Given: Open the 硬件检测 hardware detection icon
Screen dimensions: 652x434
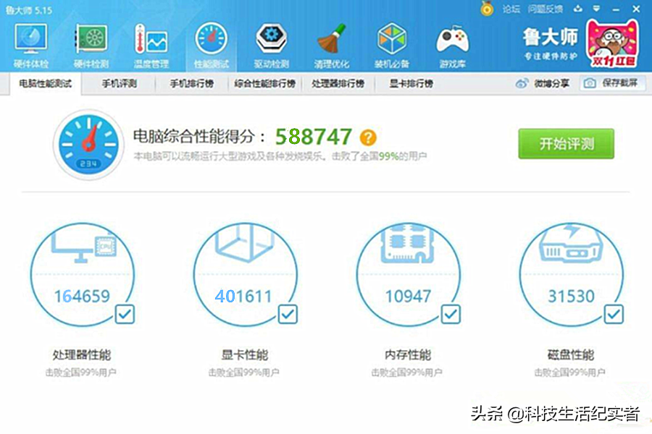Looking at the screenshot, I should [91, 43].
